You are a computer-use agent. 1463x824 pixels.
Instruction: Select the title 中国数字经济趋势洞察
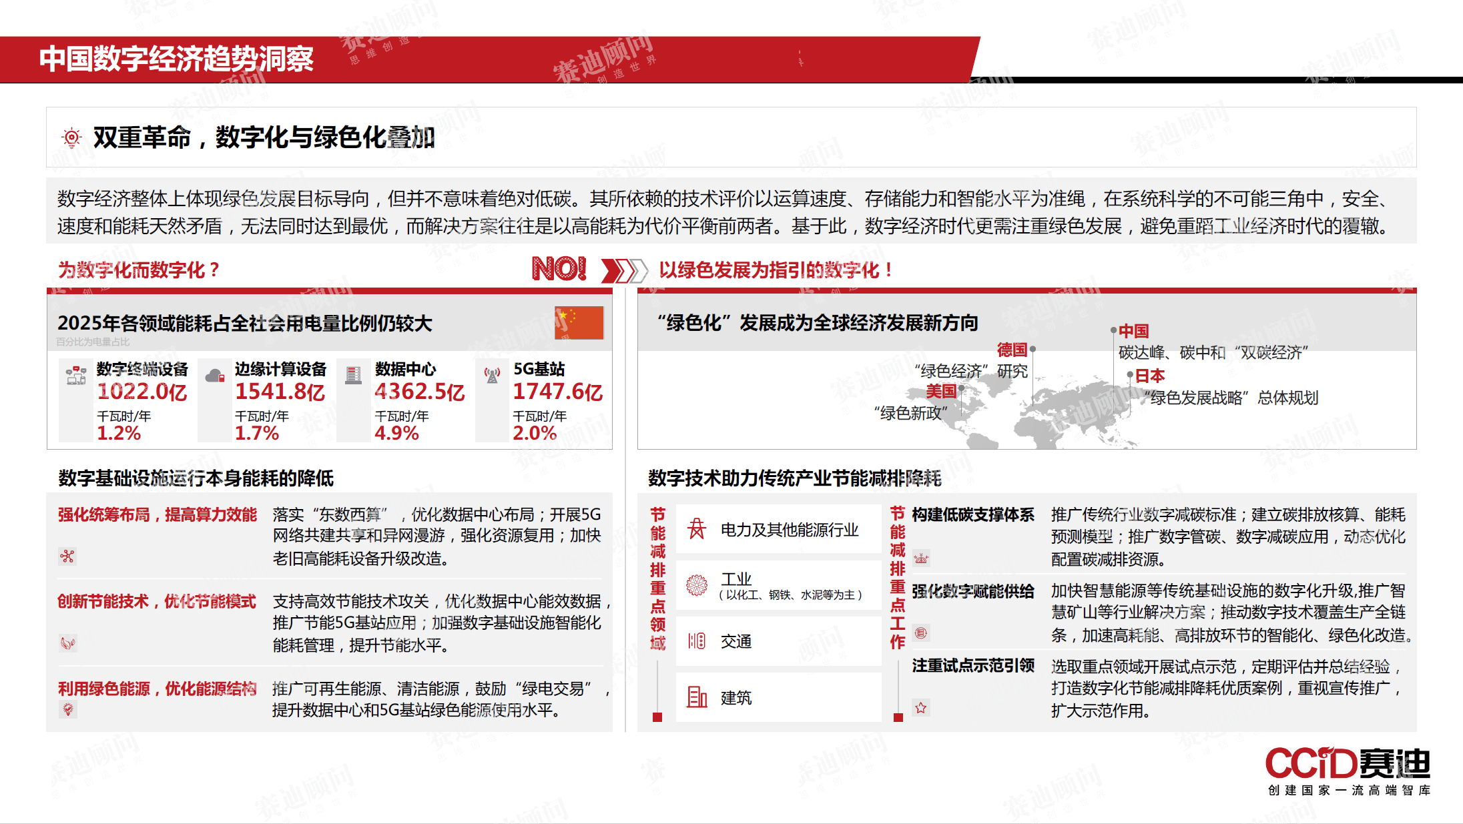click(176, 59)
